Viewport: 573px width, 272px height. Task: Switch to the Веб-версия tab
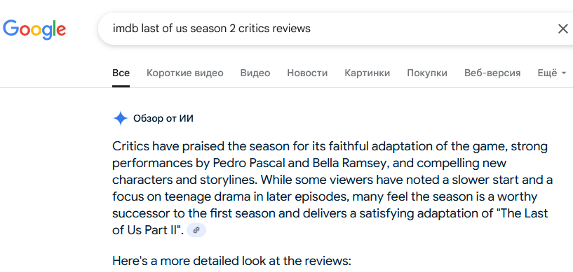(x=492, y=73)
